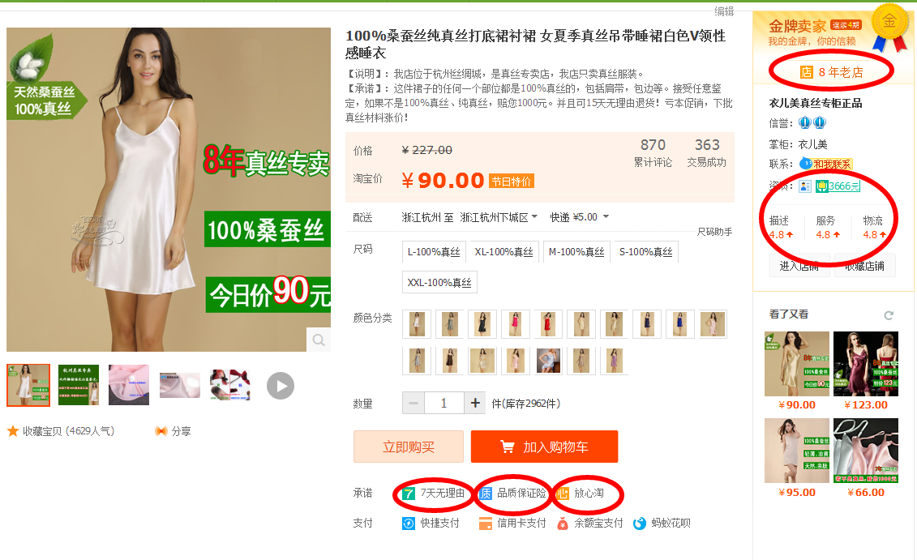Select size XXL-100%真丝
The image size is (917, 560).
point(439,282)
